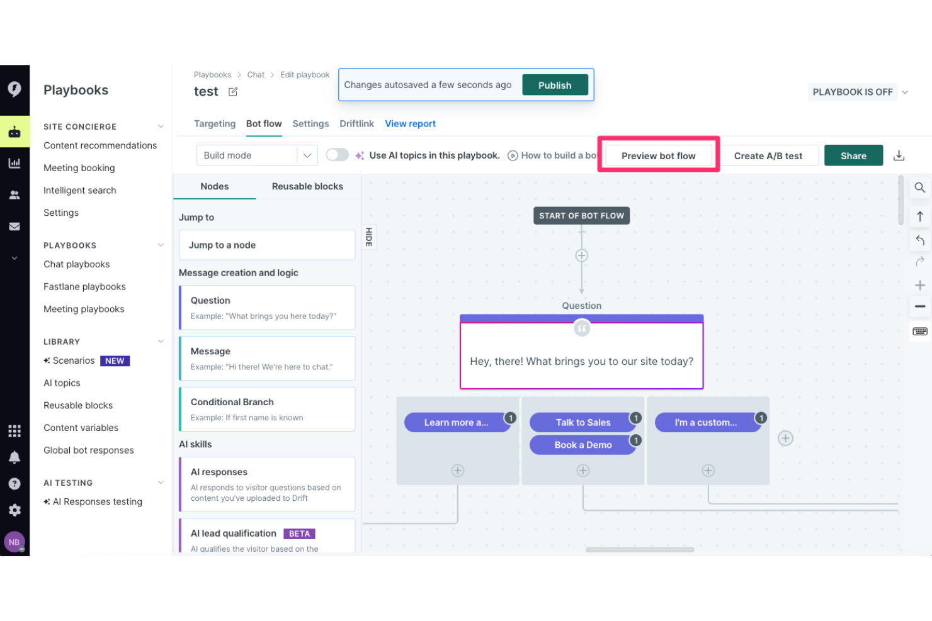
Task: Select the Bot flow tab
Action: pos(264,124)
